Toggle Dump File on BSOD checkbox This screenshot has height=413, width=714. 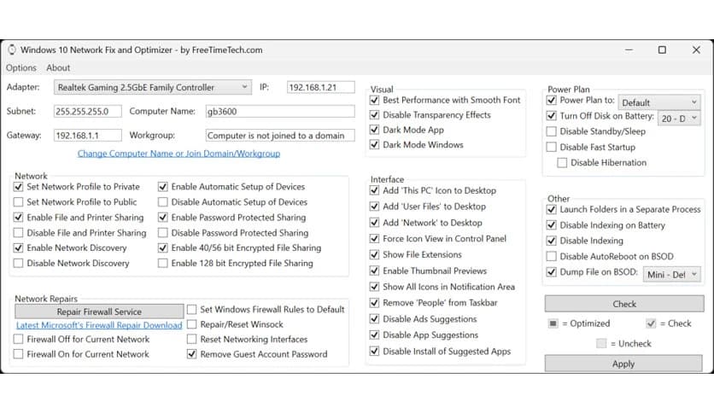click(x=552, y=272)
